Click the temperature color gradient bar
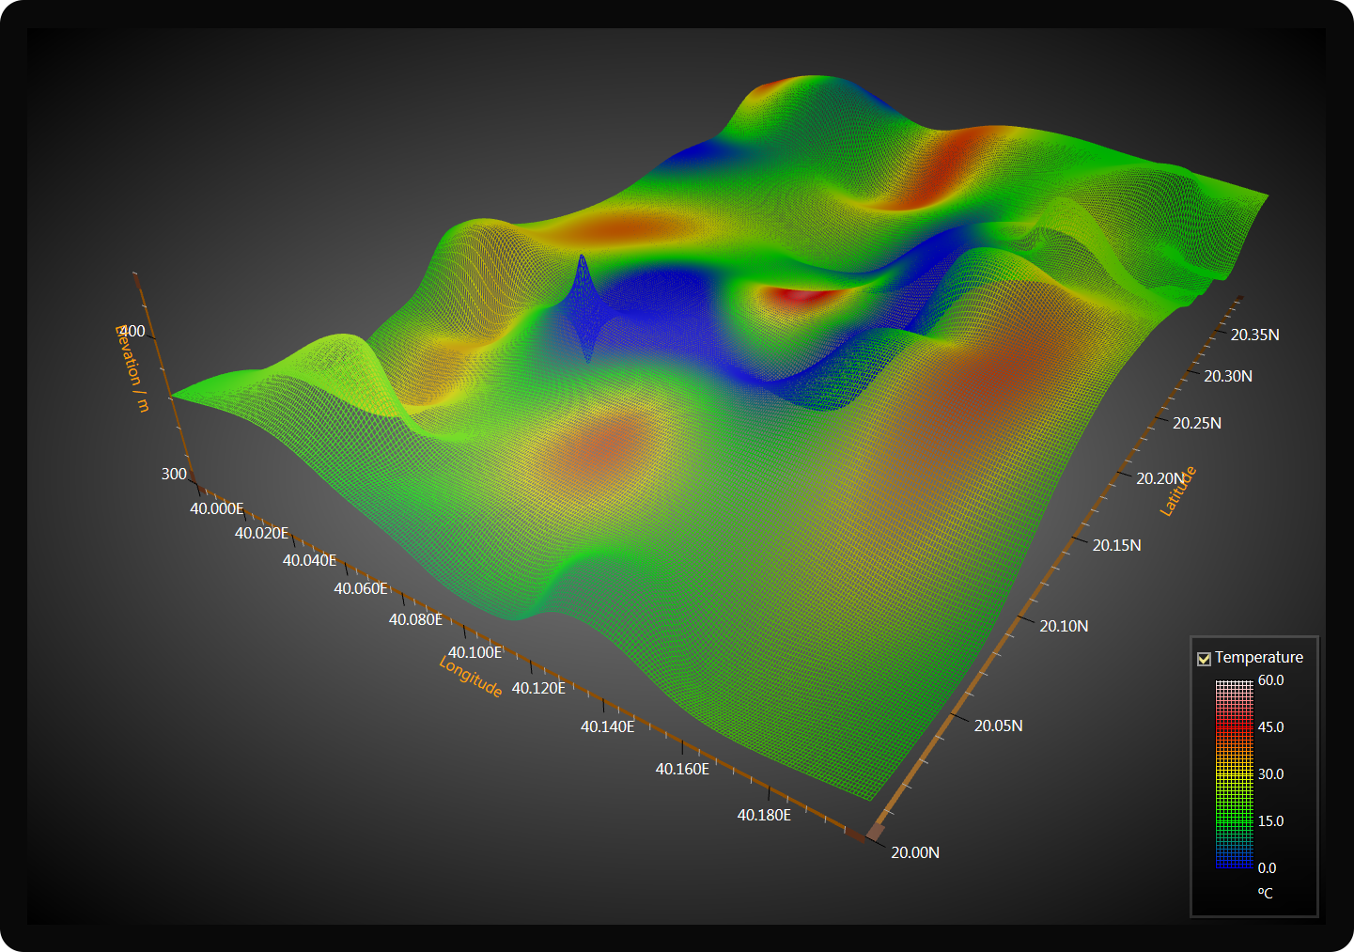This screenshot has width=1354, height=952. tap(1234, 773)
